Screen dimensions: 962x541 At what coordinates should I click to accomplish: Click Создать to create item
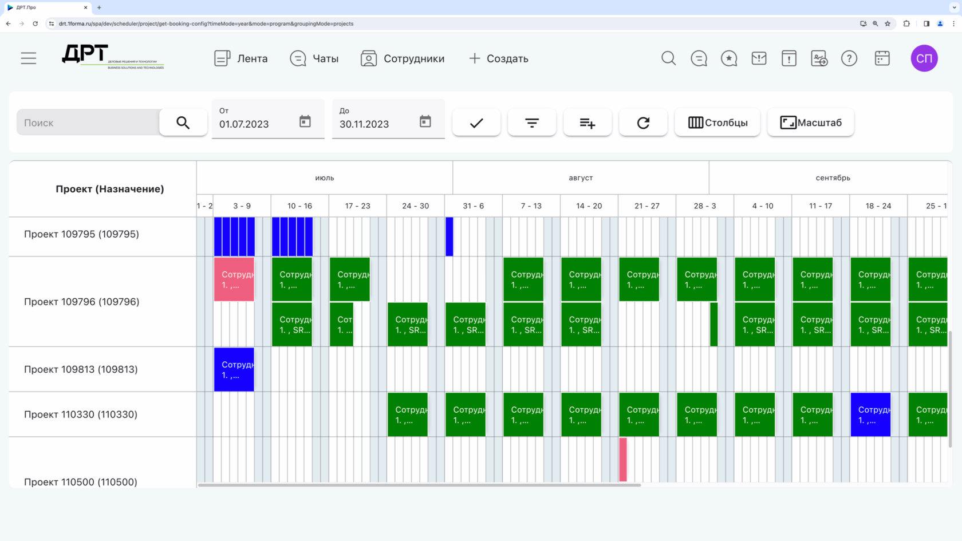click(x=499, y=58)
